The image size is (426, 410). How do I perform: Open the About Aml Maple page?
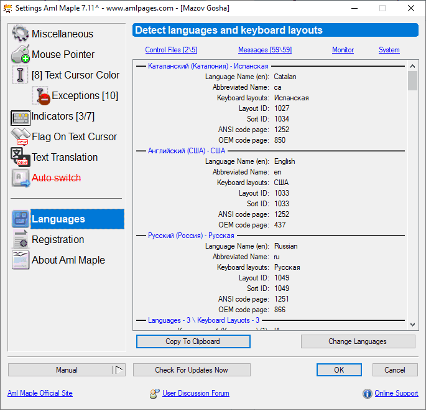tap(68, 260)
